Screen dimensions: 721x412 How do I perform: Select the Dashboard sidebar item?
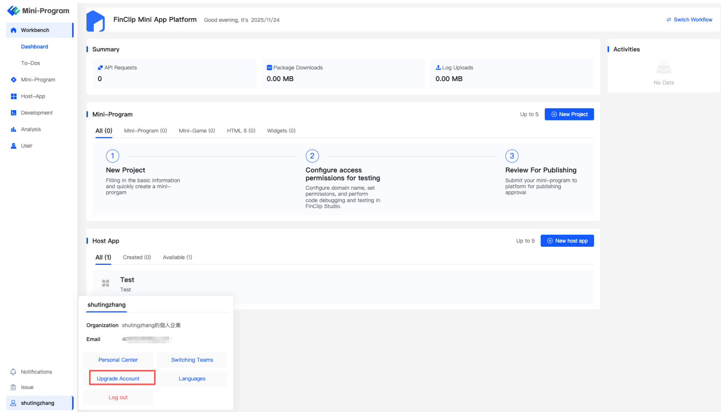pos(34,47)
